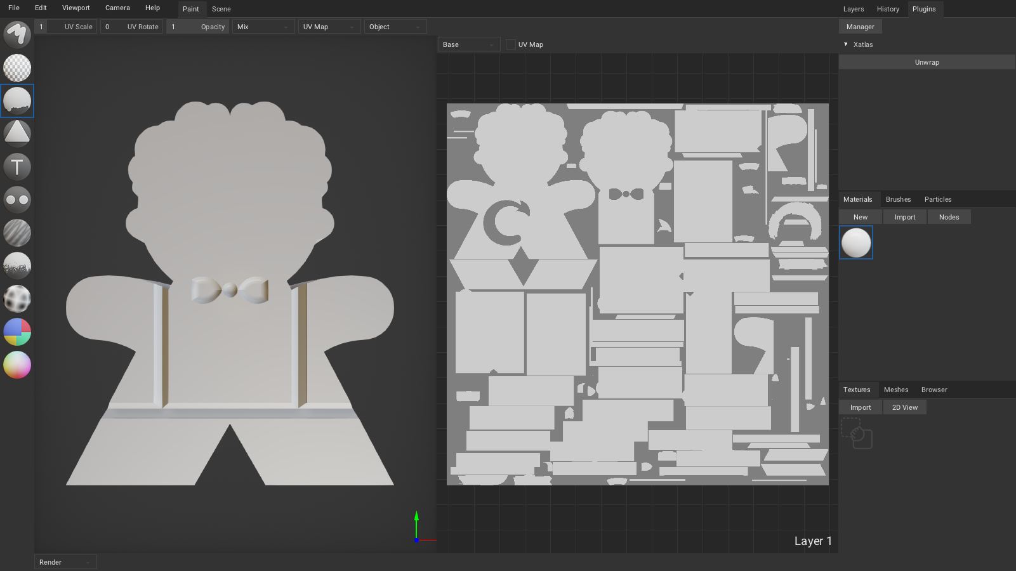1016x571 pixels.
Task: Select the Blur tool striped sphere
Action: click(x=17, y=233)
